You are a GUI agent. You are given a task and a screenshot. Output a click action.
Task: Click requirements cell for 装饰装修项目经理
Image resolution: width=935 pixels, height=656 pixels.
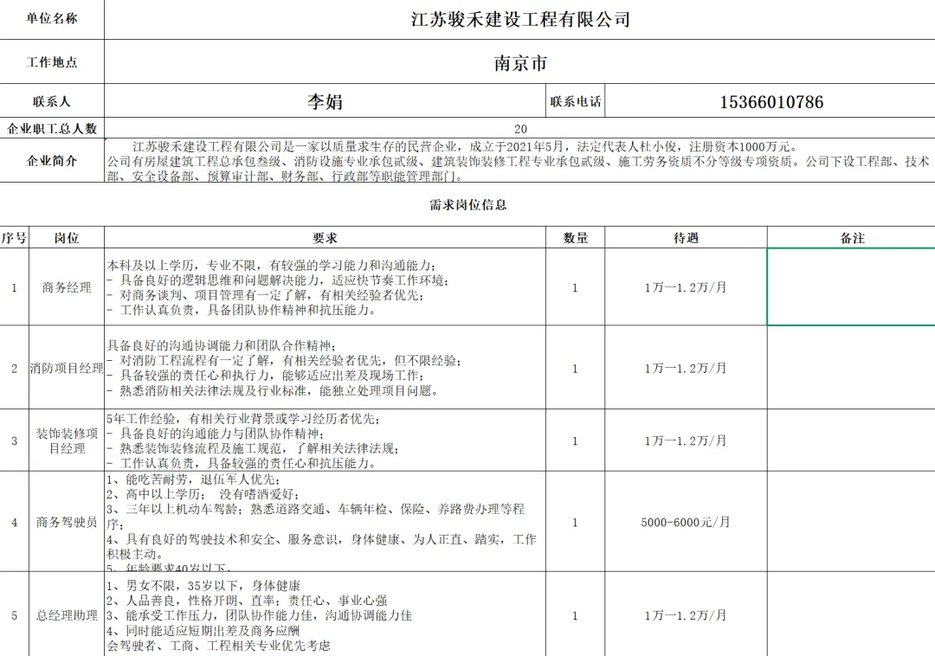pos(325,441)
